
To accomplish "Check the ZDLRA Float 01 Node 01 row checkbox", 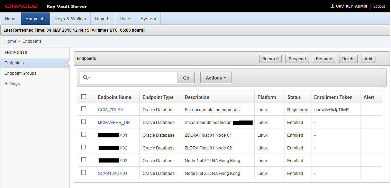I will click(x=84, y=134).
